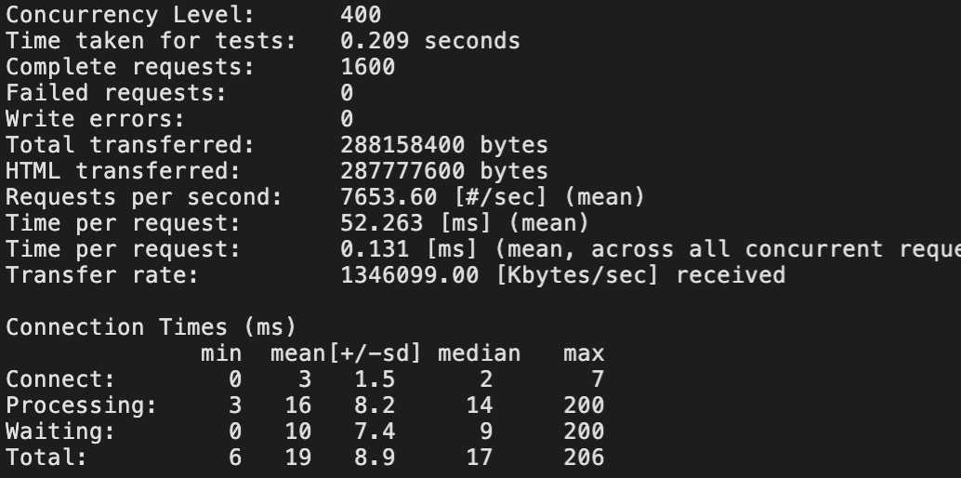Click the 0.131 ms time per request value
Viewport: 961px width, 478px height.
pos(375,249)
